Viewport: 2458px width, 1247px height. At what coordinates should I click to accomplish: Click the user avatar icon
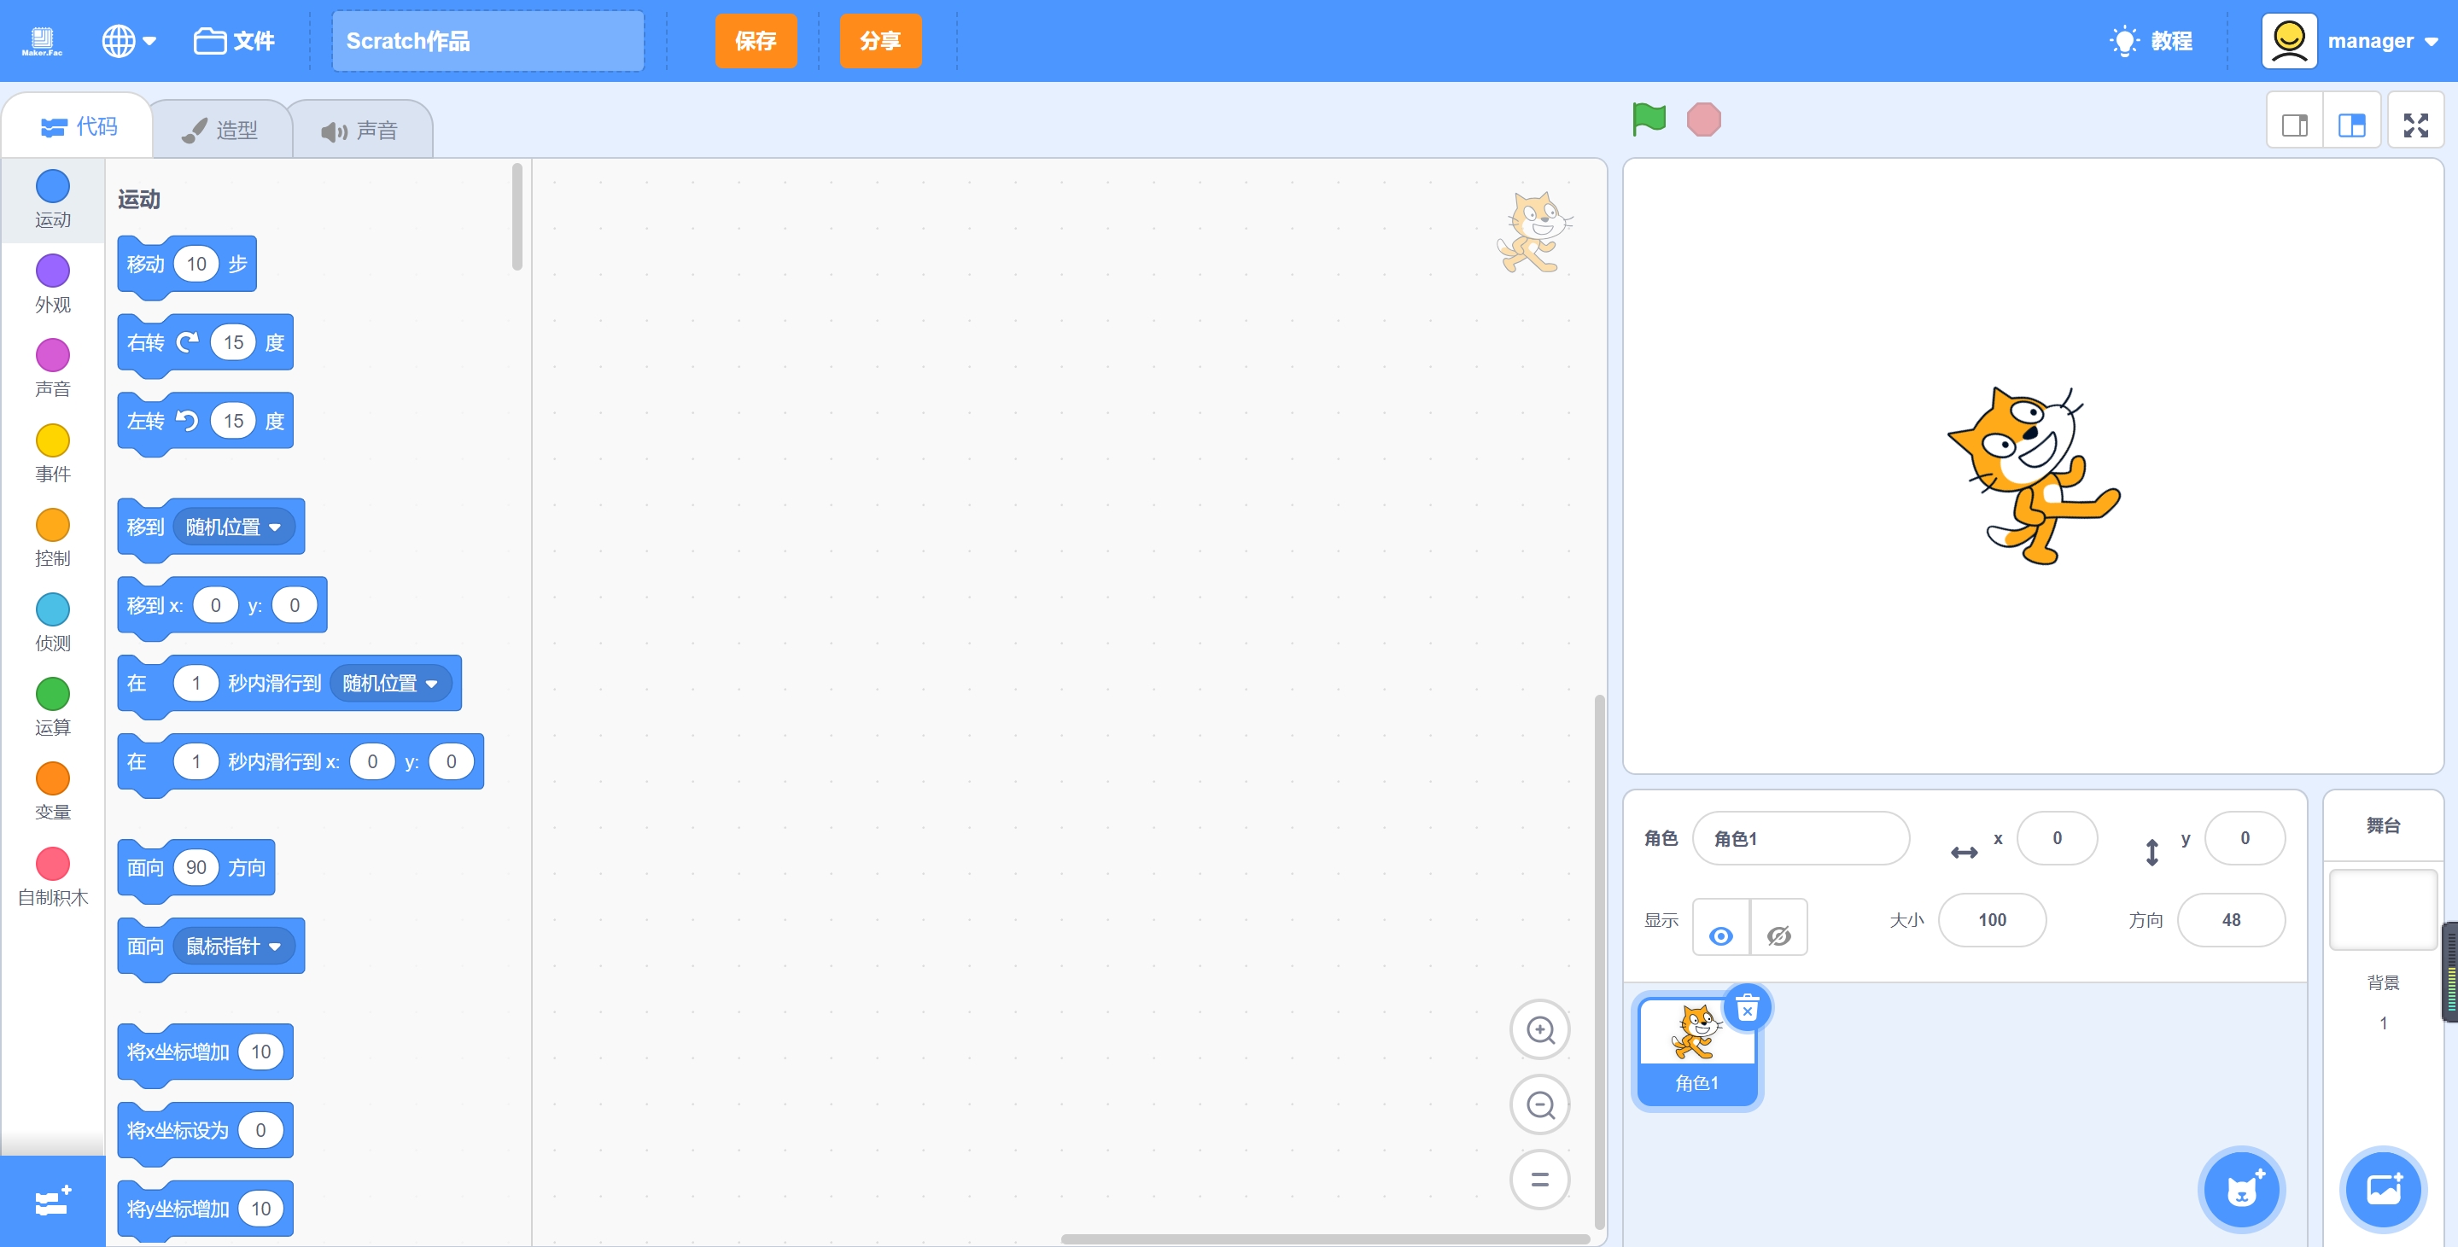2289,41
